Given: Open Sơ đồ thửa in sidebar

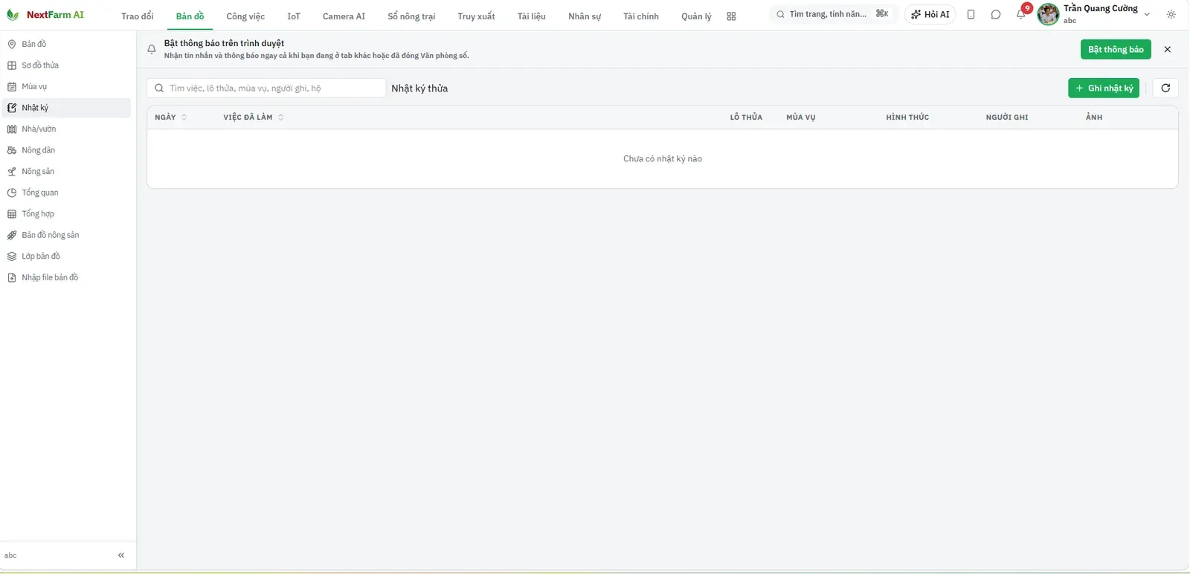Looking at the screenshot, I should 67,65.
